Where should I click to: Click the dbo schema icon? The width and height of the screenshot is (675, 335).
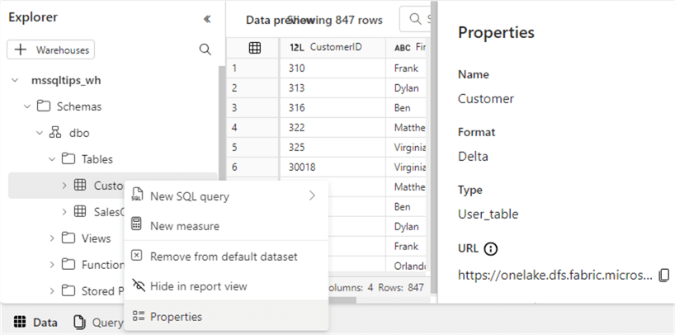55,133
